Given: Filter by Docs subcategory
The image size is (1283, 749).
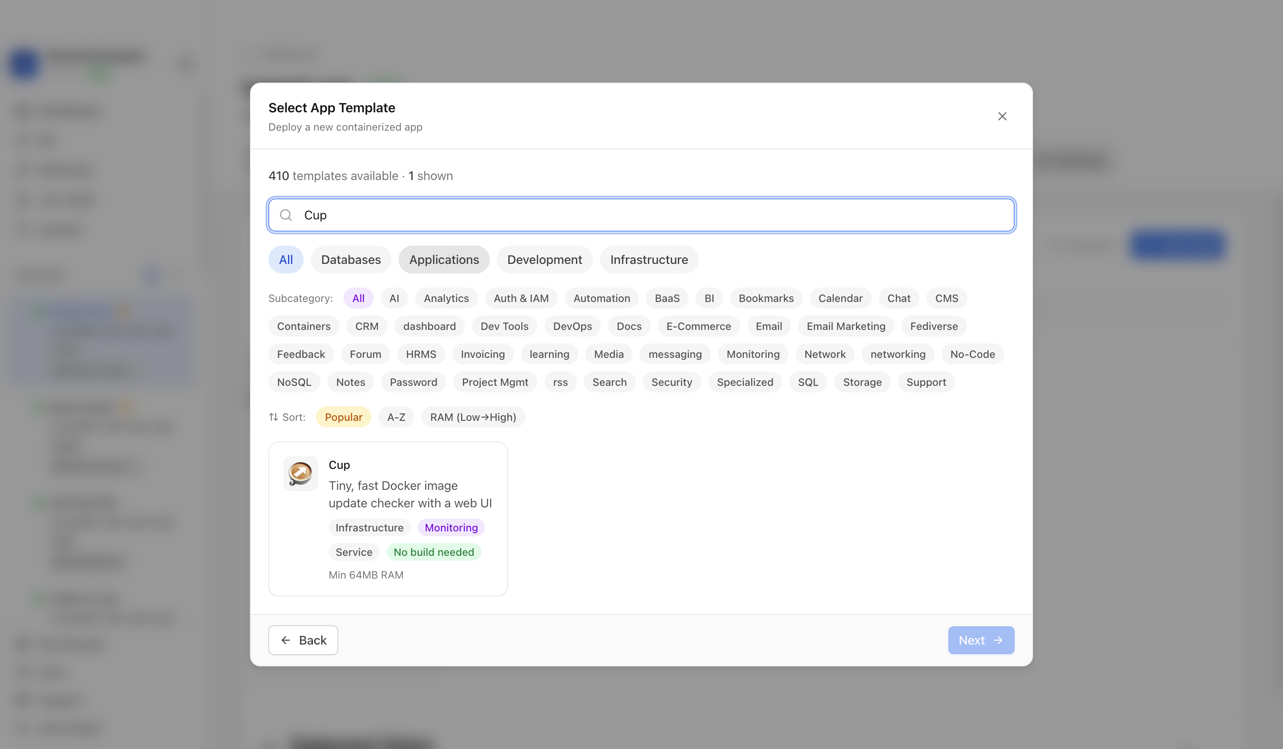Looking at the screenshot, I should point(629,326).
